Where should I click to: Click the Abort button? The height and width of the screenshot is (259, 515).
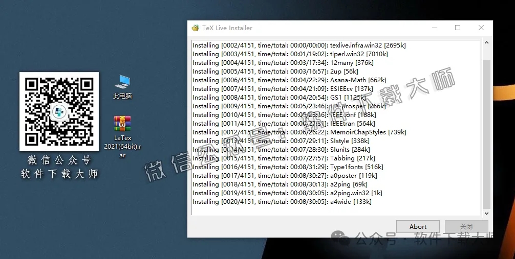[418, 226]
